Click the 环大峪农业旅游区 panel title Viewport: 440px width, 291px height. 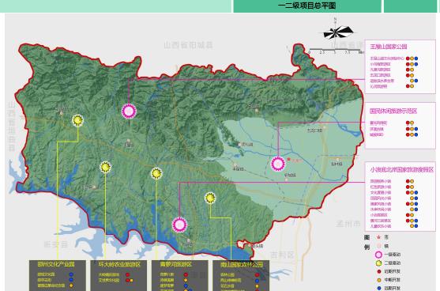click(x=119, y=264)
